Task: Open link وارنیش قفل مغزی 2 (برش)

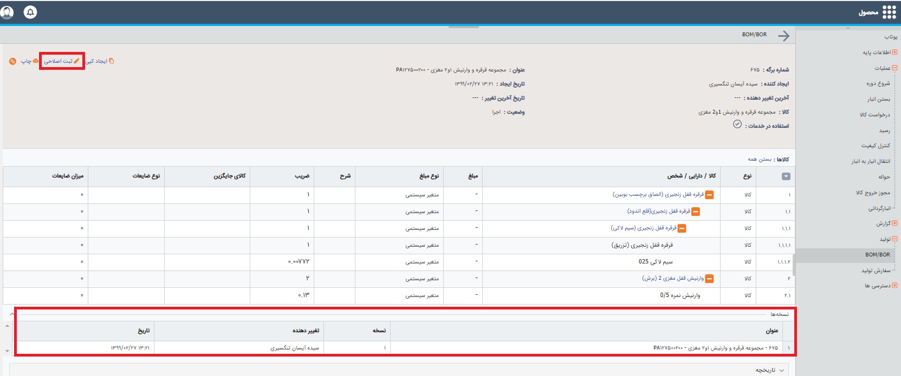Action: coord(673,278)
